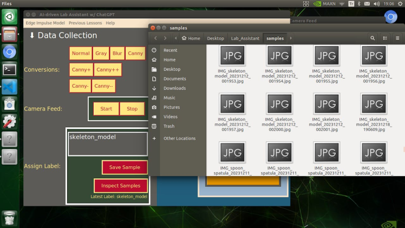
Task: Click the search icon in Files toolbar
Action: click(x=373, y=38)
